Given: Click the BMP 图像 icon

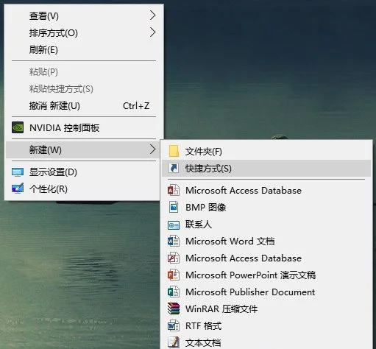Looking at the screenshot, I should 174,207.
